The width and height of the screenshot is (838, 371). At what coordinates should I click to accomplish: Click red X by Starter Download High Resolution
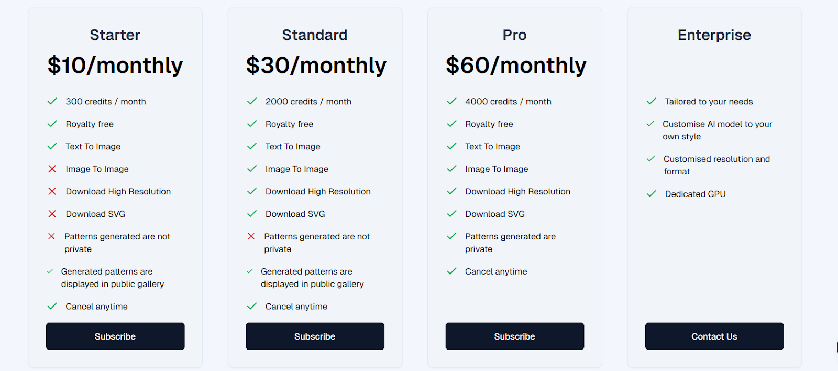coord(52,191)
